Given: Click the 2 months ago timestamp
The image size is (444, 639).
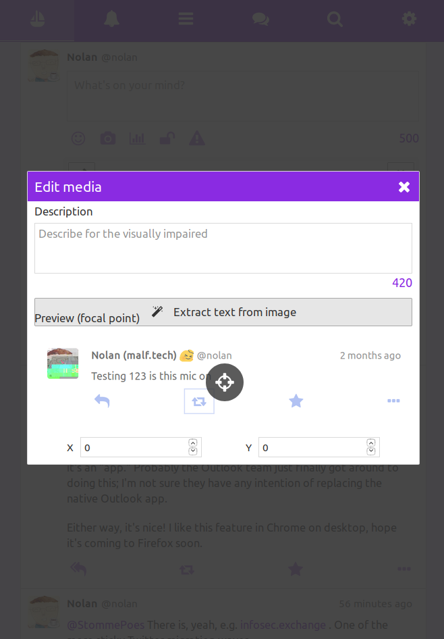Looking at the screenshot, I should pos(370,355).
